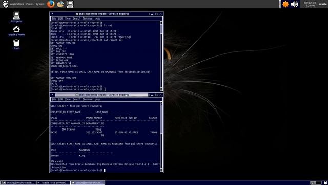This screenshot has height=185, width=328.
Task: Open the System menu
Action: point(40,4)
